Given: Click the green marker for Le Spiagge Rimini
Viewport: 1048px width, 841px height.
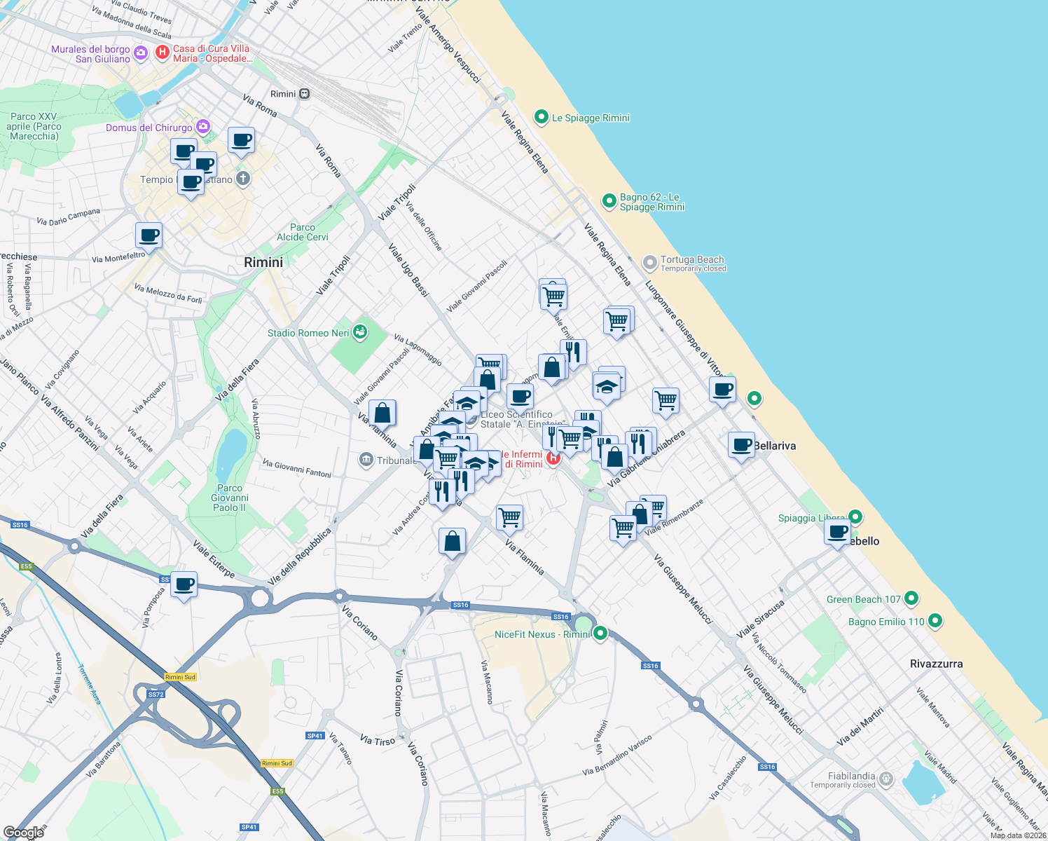Looking at the screenshot, I should point(541,117).
